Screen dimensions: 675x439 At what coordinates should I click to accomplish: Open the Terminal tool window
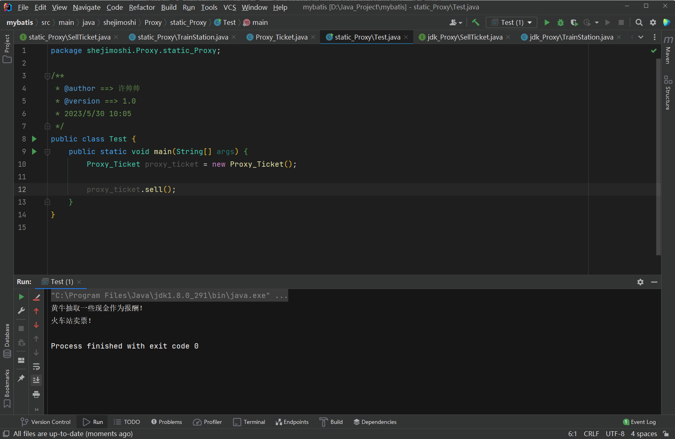tap(249, 422)
